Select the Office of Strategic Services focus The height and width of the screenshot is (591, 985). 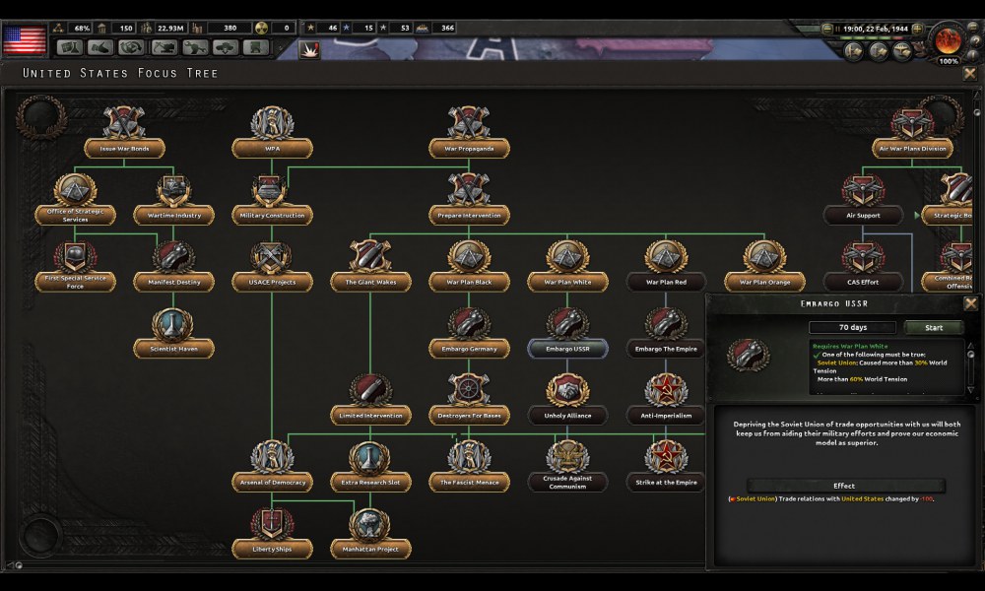coord(76,199)
